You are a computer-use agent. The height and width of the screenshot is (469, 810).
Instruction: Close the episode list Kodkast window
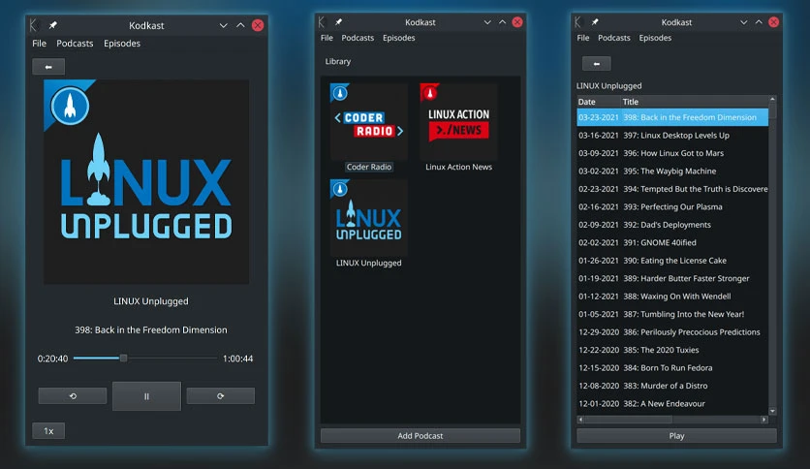coord(773,21)
